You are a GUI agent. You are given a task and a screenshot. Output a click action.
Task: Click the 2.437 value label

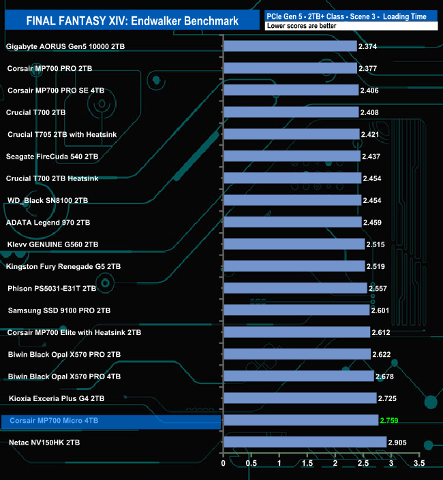pos(371,157)
